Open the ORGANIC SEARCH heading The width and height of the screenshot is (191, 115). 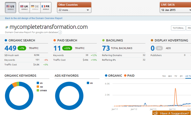point(22,40)
